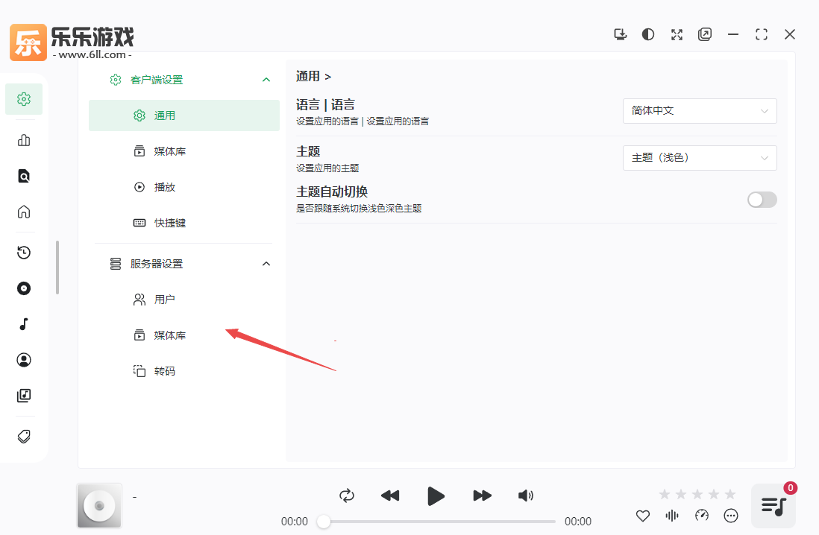Rate the song five stars
The height and width of the screenshot is (535, 819).
click(x=730, y=494)
